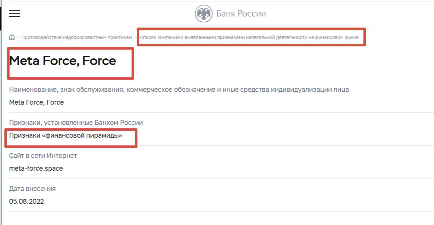
Task: Click the "Сайт в сети Интернет" label
Action: [43, 156]
